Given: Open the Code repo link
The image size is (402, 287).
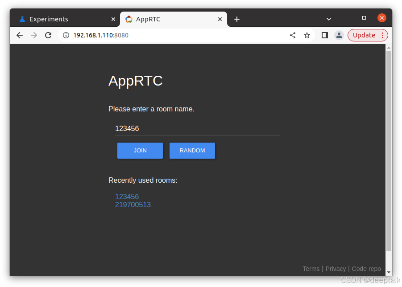Looking at the screenshot, I should [x=366, y=269].
